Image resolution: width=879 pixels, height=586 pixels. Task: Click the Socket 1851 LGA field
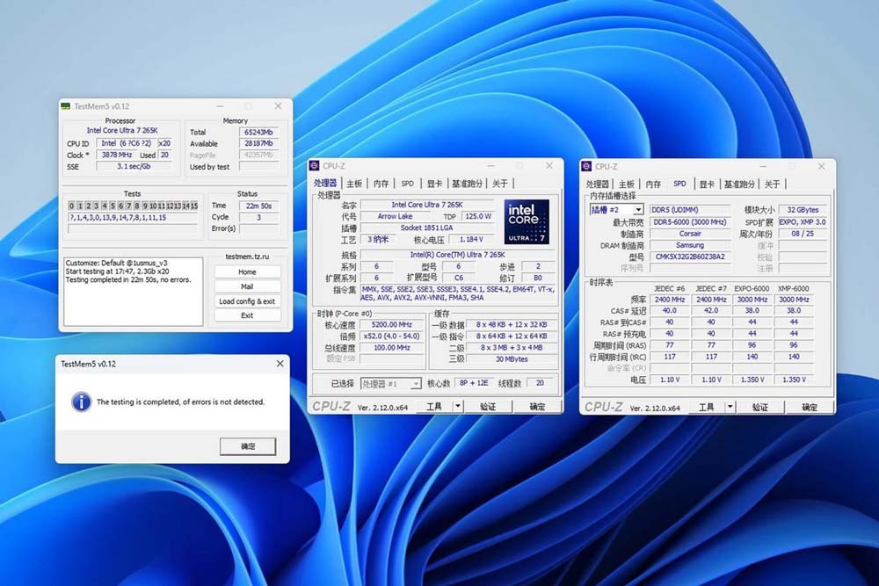pyautogui.click(x=426, y=228)
